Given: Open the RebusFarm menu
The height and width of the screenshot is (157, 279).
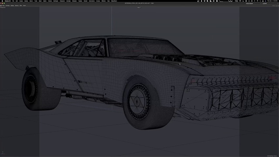Looking at the screenshot, I should [114, 1].
